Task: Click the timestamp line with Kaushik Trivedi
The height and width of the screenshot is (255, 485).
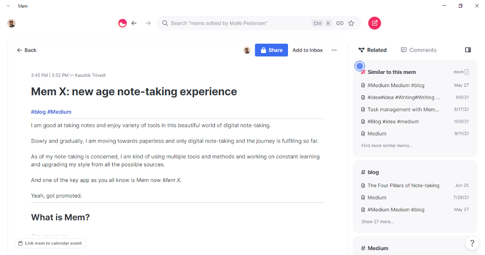Action: (68, 75)
